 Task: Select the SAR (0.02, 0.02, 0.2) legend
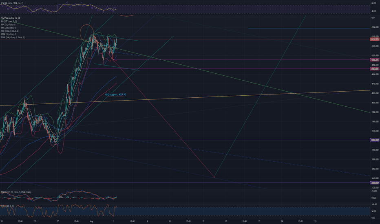[10, 31]
